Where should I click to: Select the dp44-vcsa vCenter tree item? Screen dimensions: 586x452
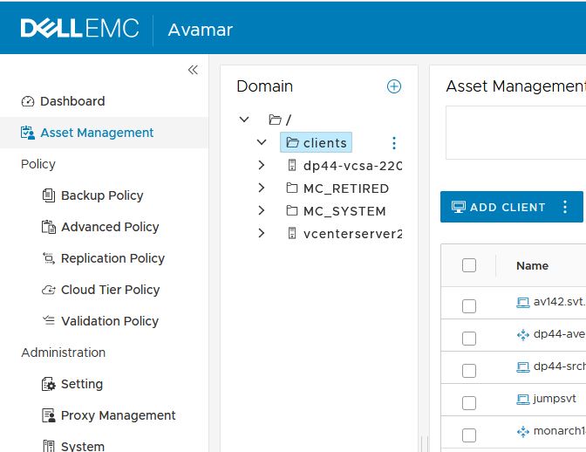(351, 165)
